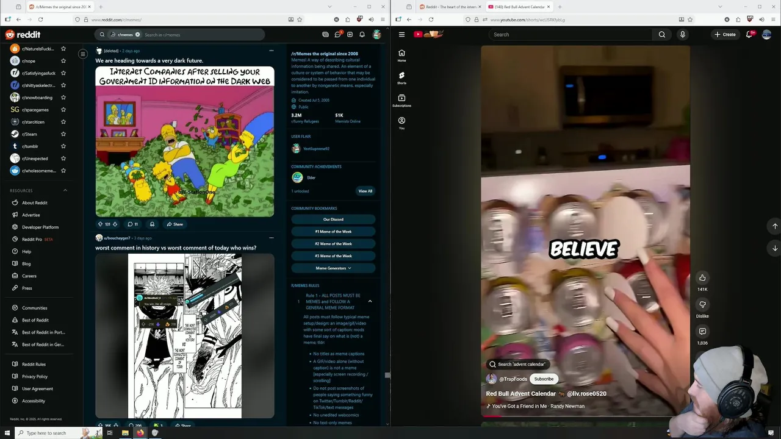This screenshot has height=439, width=781.
Task: Toggle favorite star for r/starcitizen
Action: [63, 122]
